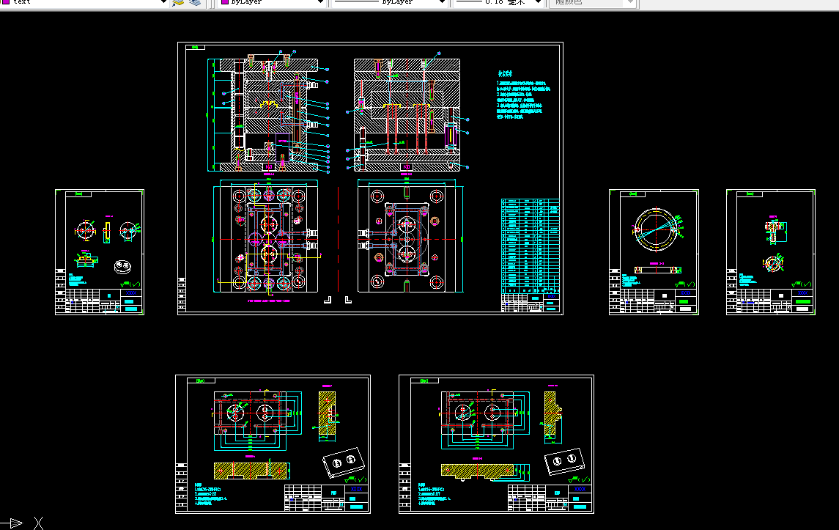839x530 pixels.
Task: Select the yellow ring circle in the ring sheet
Action: 656,229
